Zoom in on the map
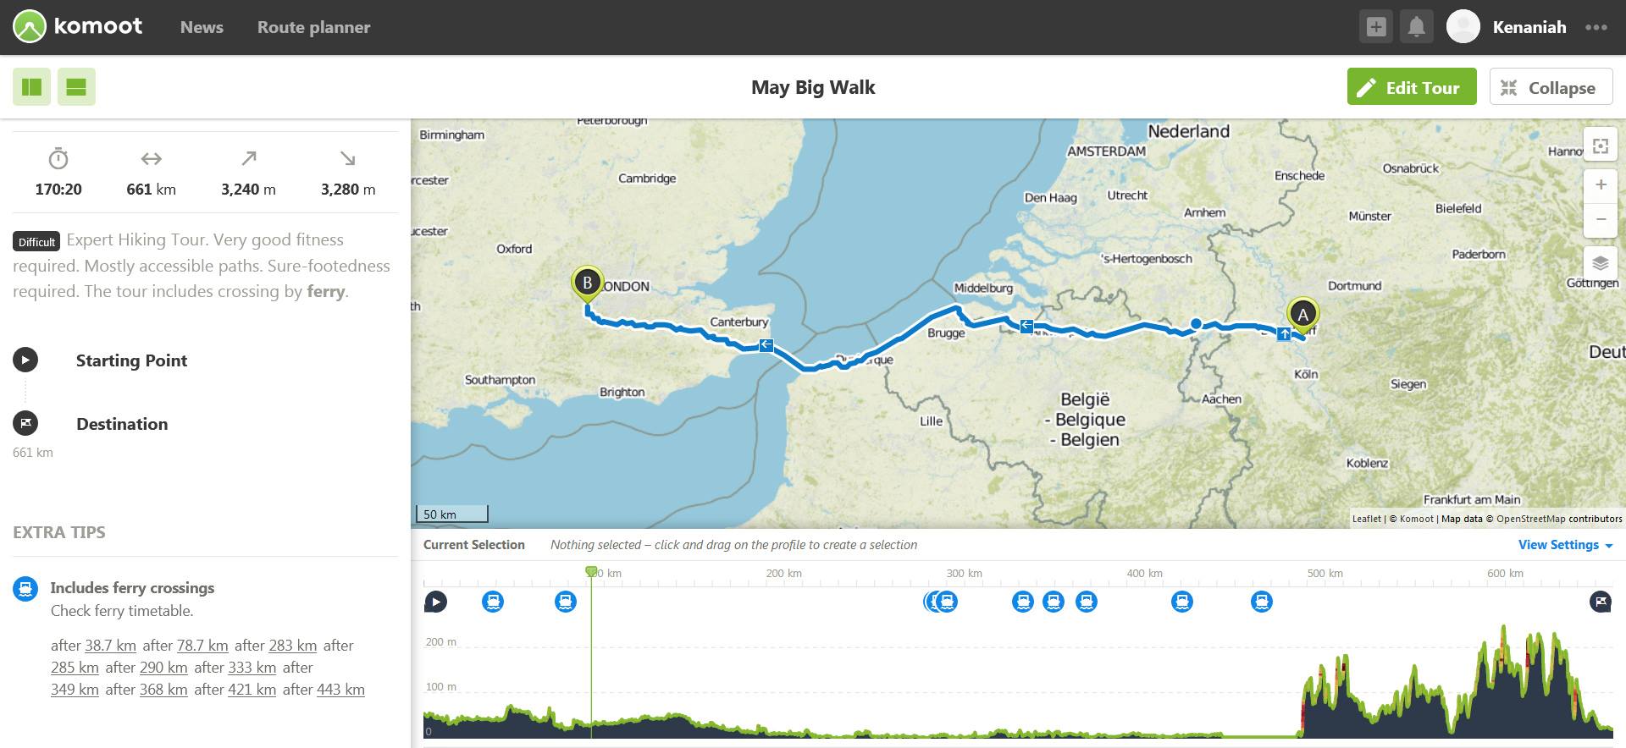 tap(1600, 184)
